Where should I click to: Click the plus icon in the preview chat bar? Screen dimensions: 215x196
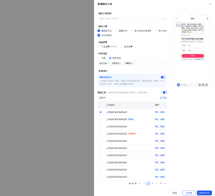(206, 85)
